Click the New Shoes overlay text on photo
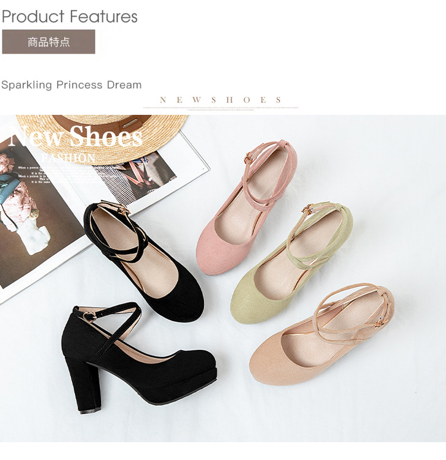 pyautogui.click(x=76, y=136)
